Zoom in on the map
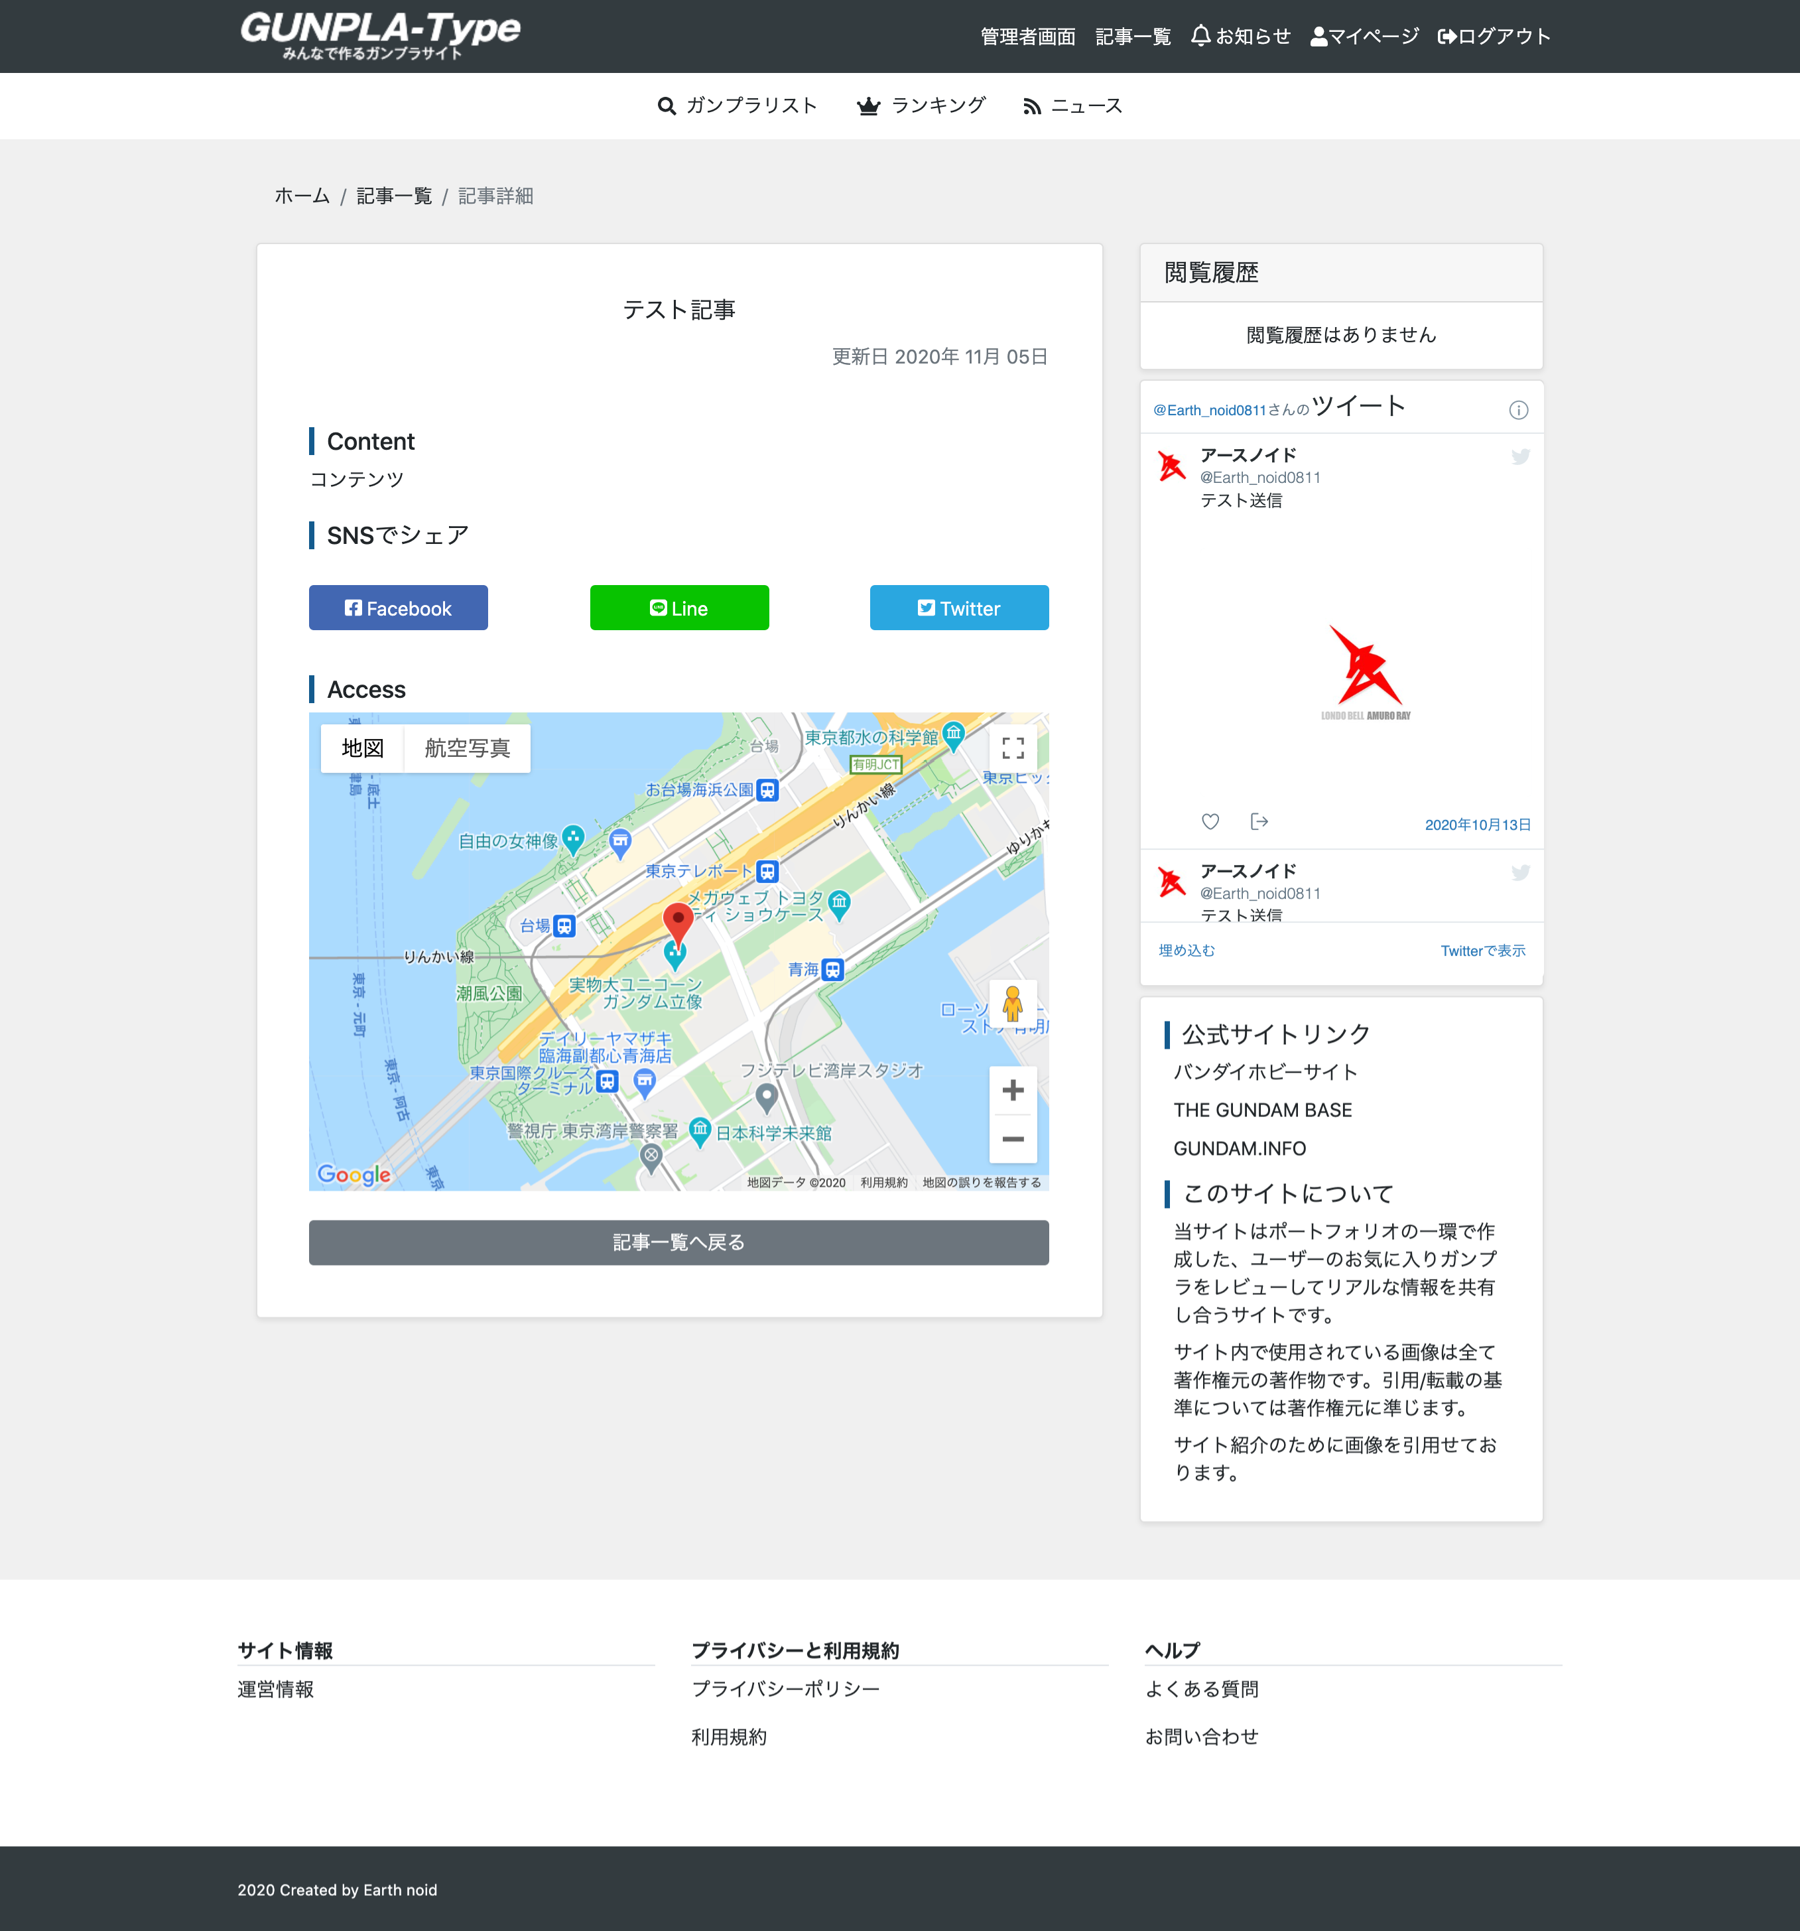 (x=1012, y=1090)
